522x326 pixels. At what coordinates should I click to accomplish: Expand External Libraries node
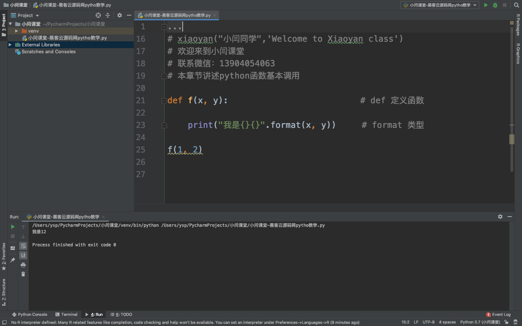[10, 45]
